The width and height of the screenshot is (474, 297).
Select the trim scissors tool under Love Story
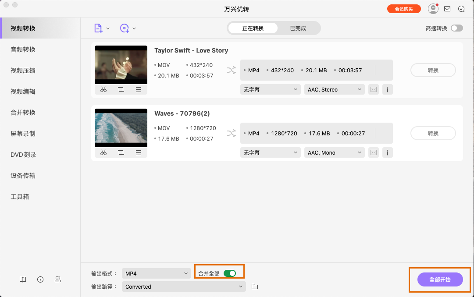click(103, 89)
